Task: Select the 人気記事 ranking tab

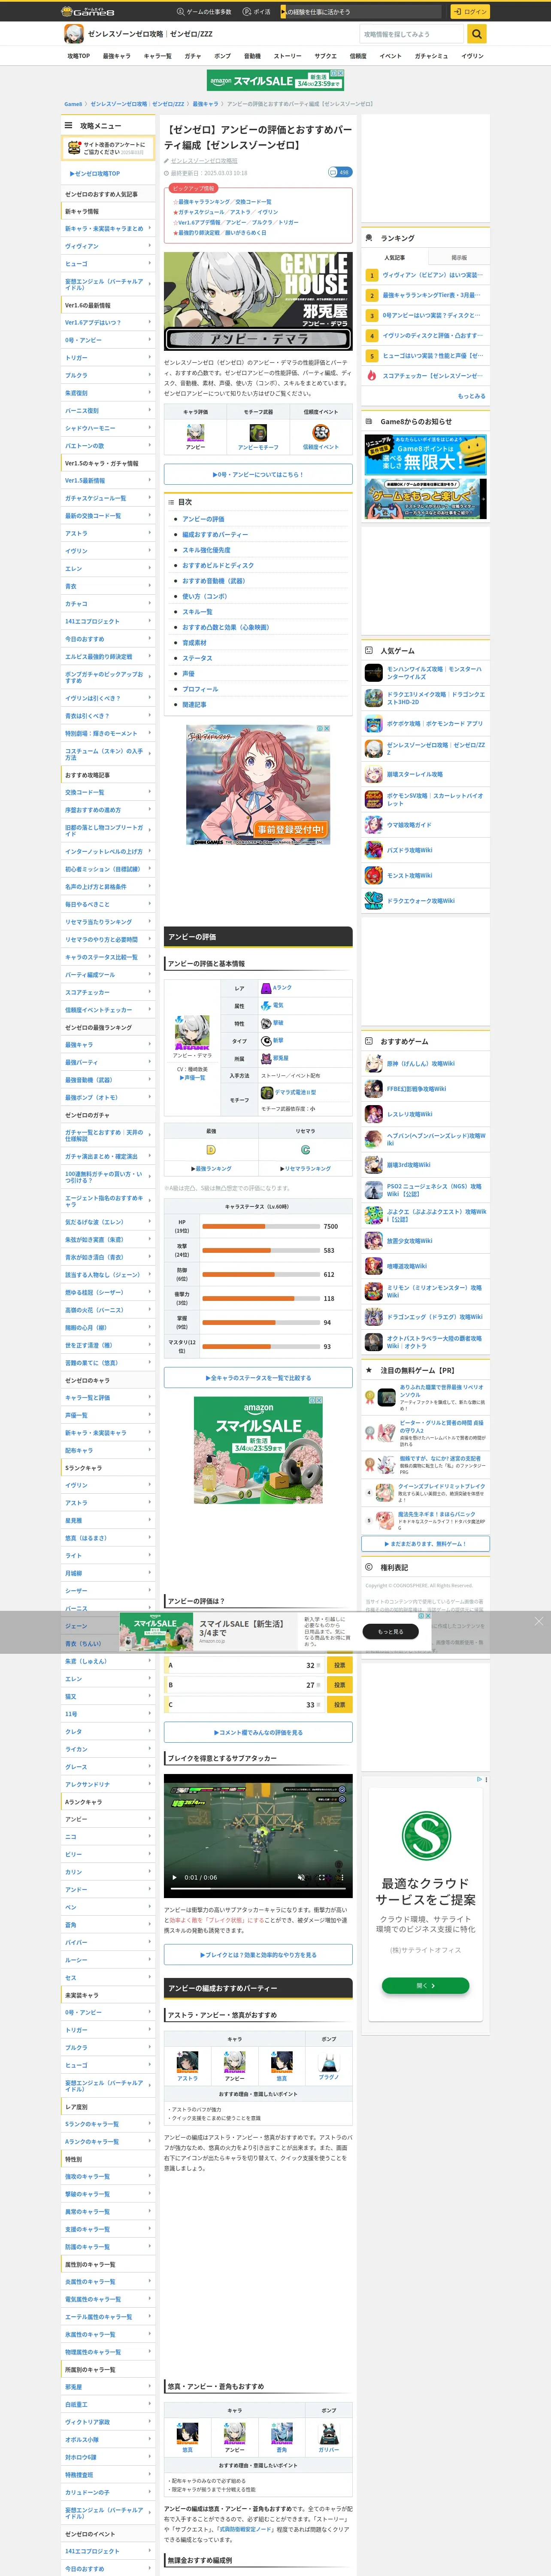Action: (395, 258)
